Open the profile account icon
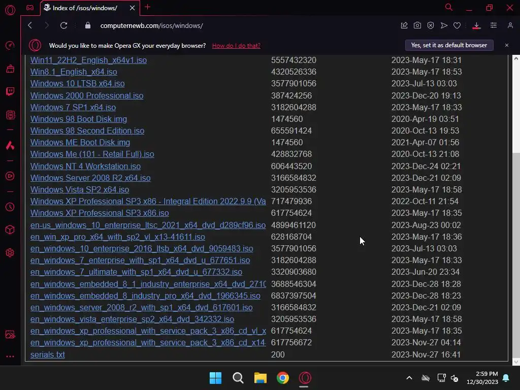The height and width of the screenshot is (390, 520). [x=510, y=25]
